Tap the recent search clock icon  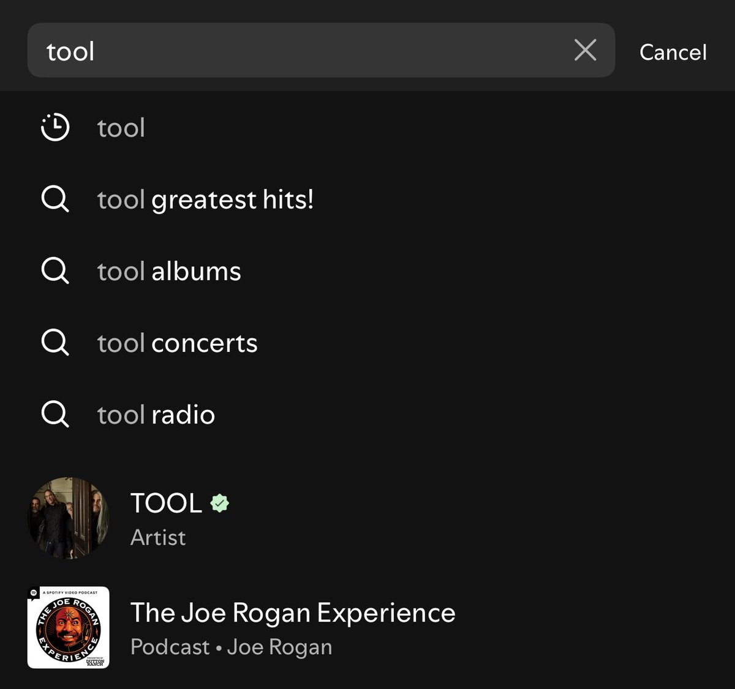(x=55, y=127)
